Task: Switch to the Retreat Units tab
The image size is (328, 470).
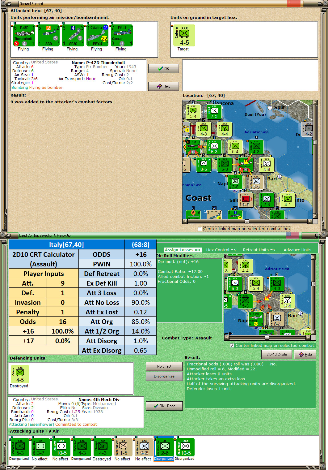Action: 259,250
